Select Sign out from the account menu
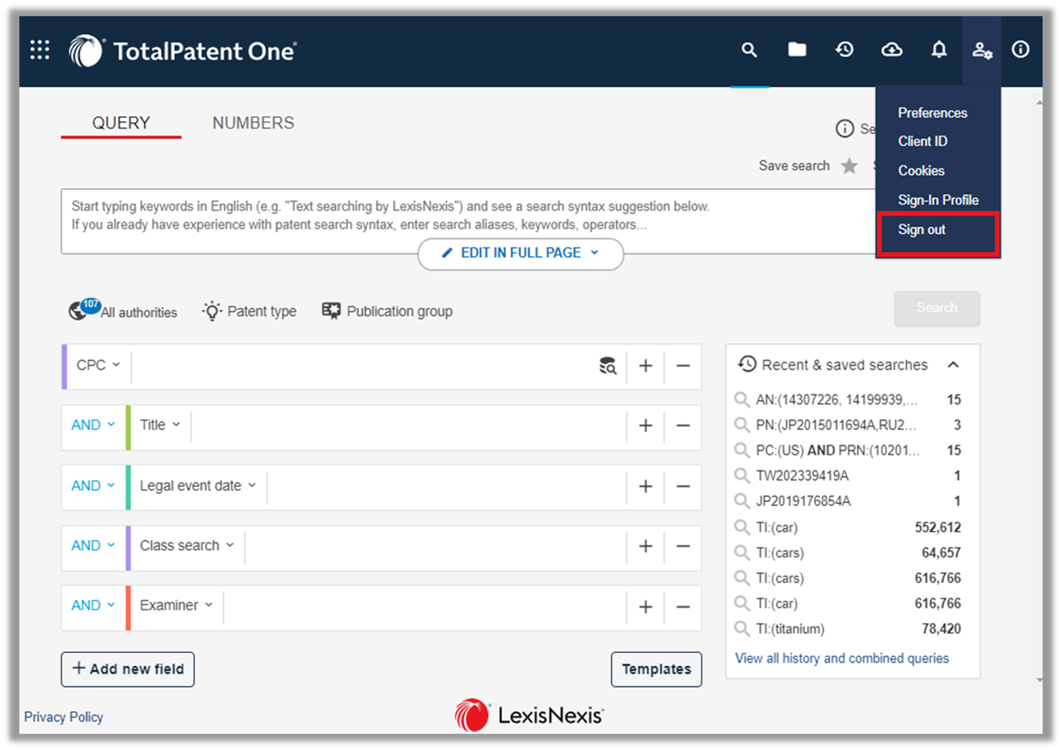 pyautogui.click(x=921, y=229)
